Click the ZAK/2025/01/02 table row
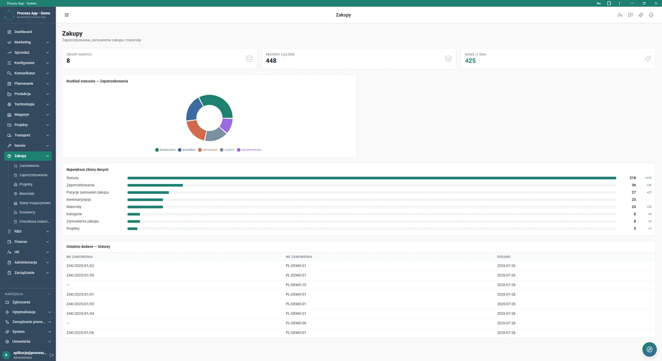 (359, 266)
